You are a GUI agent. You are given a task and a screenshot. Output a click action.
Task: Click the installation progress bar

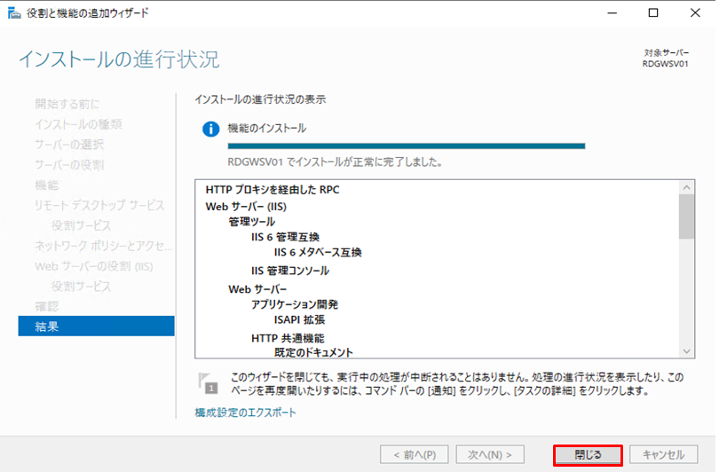tap(407, 146)
